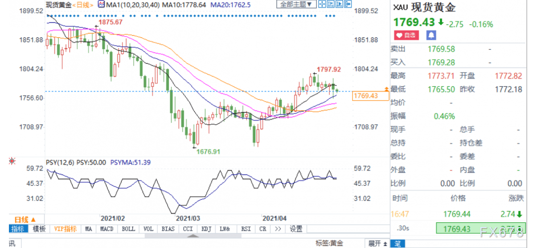Viewport: 537px width, 248px height.
Task: Switch to the KDJ indicator tab
Action: coord(206,229)
